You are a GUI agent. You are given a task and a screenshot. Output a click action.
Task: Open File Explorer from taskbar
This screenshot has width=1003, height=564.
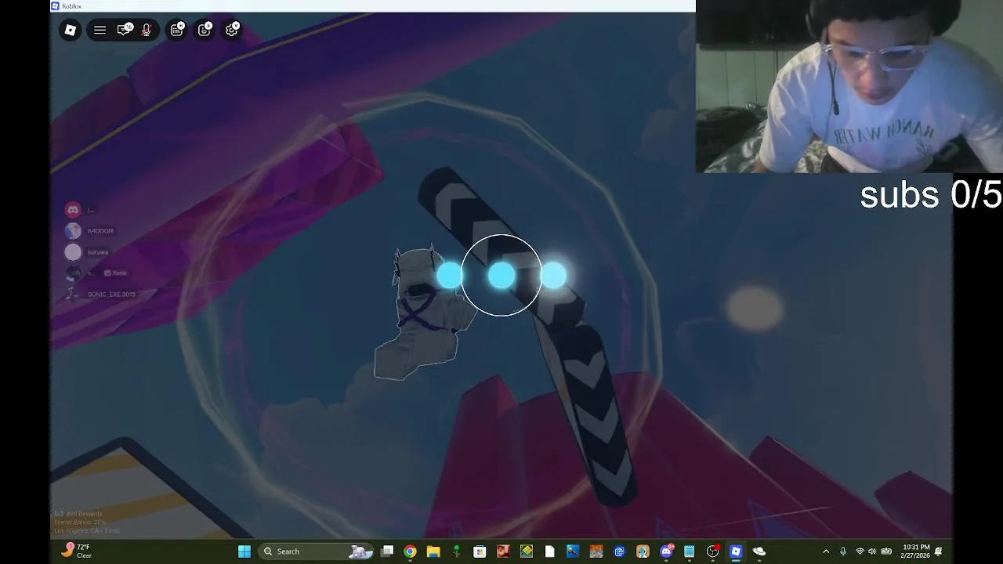[x=433, y=551]
